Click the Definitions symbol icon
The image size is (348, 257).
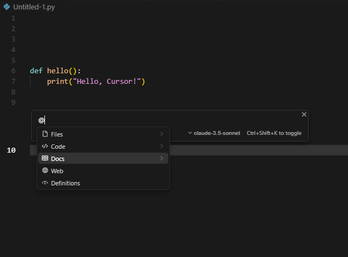point(45,183)
